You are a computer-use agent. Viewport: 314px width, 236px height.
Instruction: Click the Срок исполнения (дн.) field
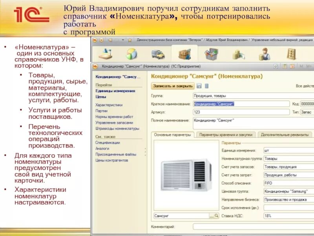click(288, 208)
